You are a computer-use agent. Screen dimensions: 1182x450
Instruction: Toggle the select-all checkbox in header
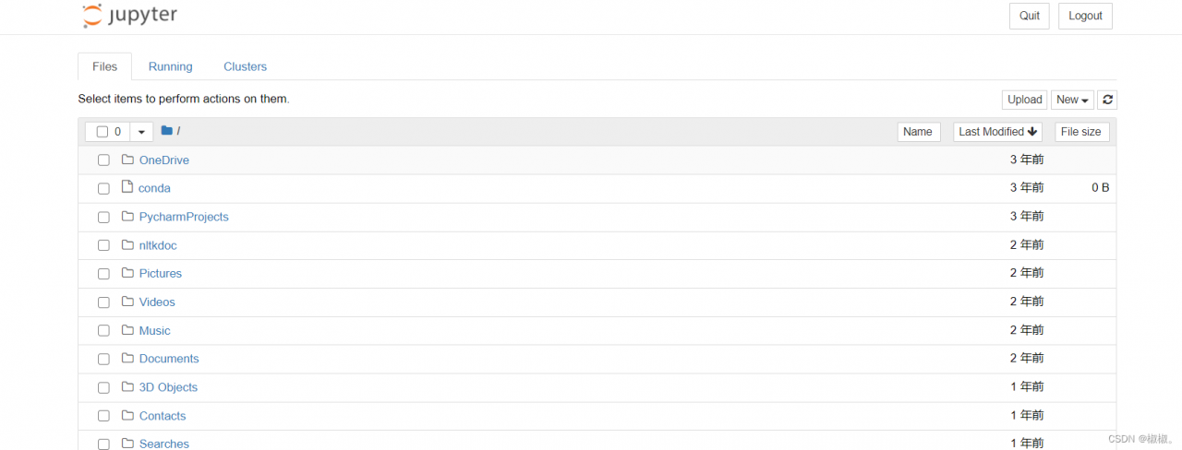coord(103,132)
